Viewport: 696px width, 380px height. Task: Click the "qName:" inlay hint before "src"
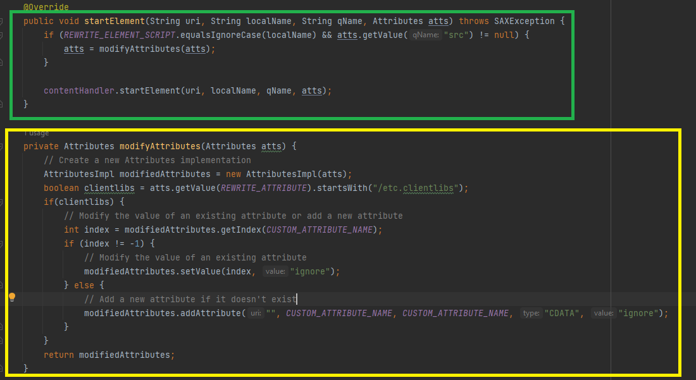(425, 35)
